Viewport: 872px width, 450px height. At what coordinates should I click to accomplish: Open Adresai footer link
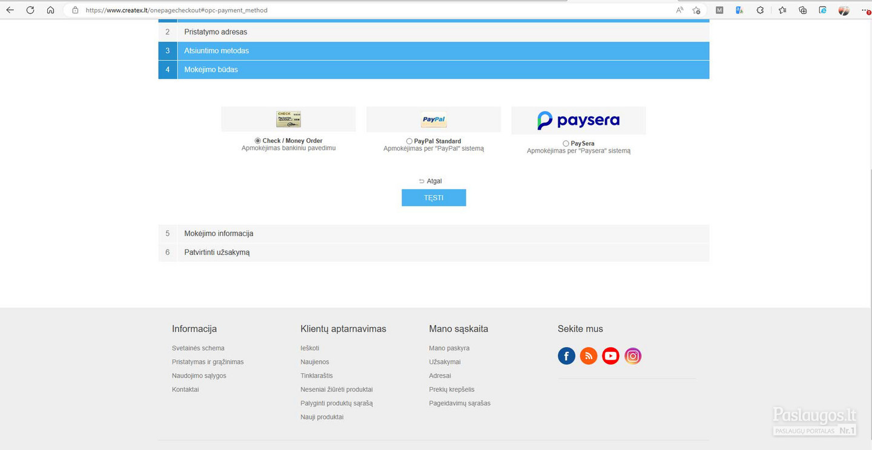[440, 376]
